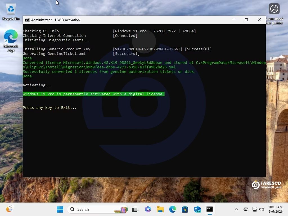The width and height of the screenshot is (288, 216).
Task: Open the command prompt title bar system menu icon
Action: [27, 20]
